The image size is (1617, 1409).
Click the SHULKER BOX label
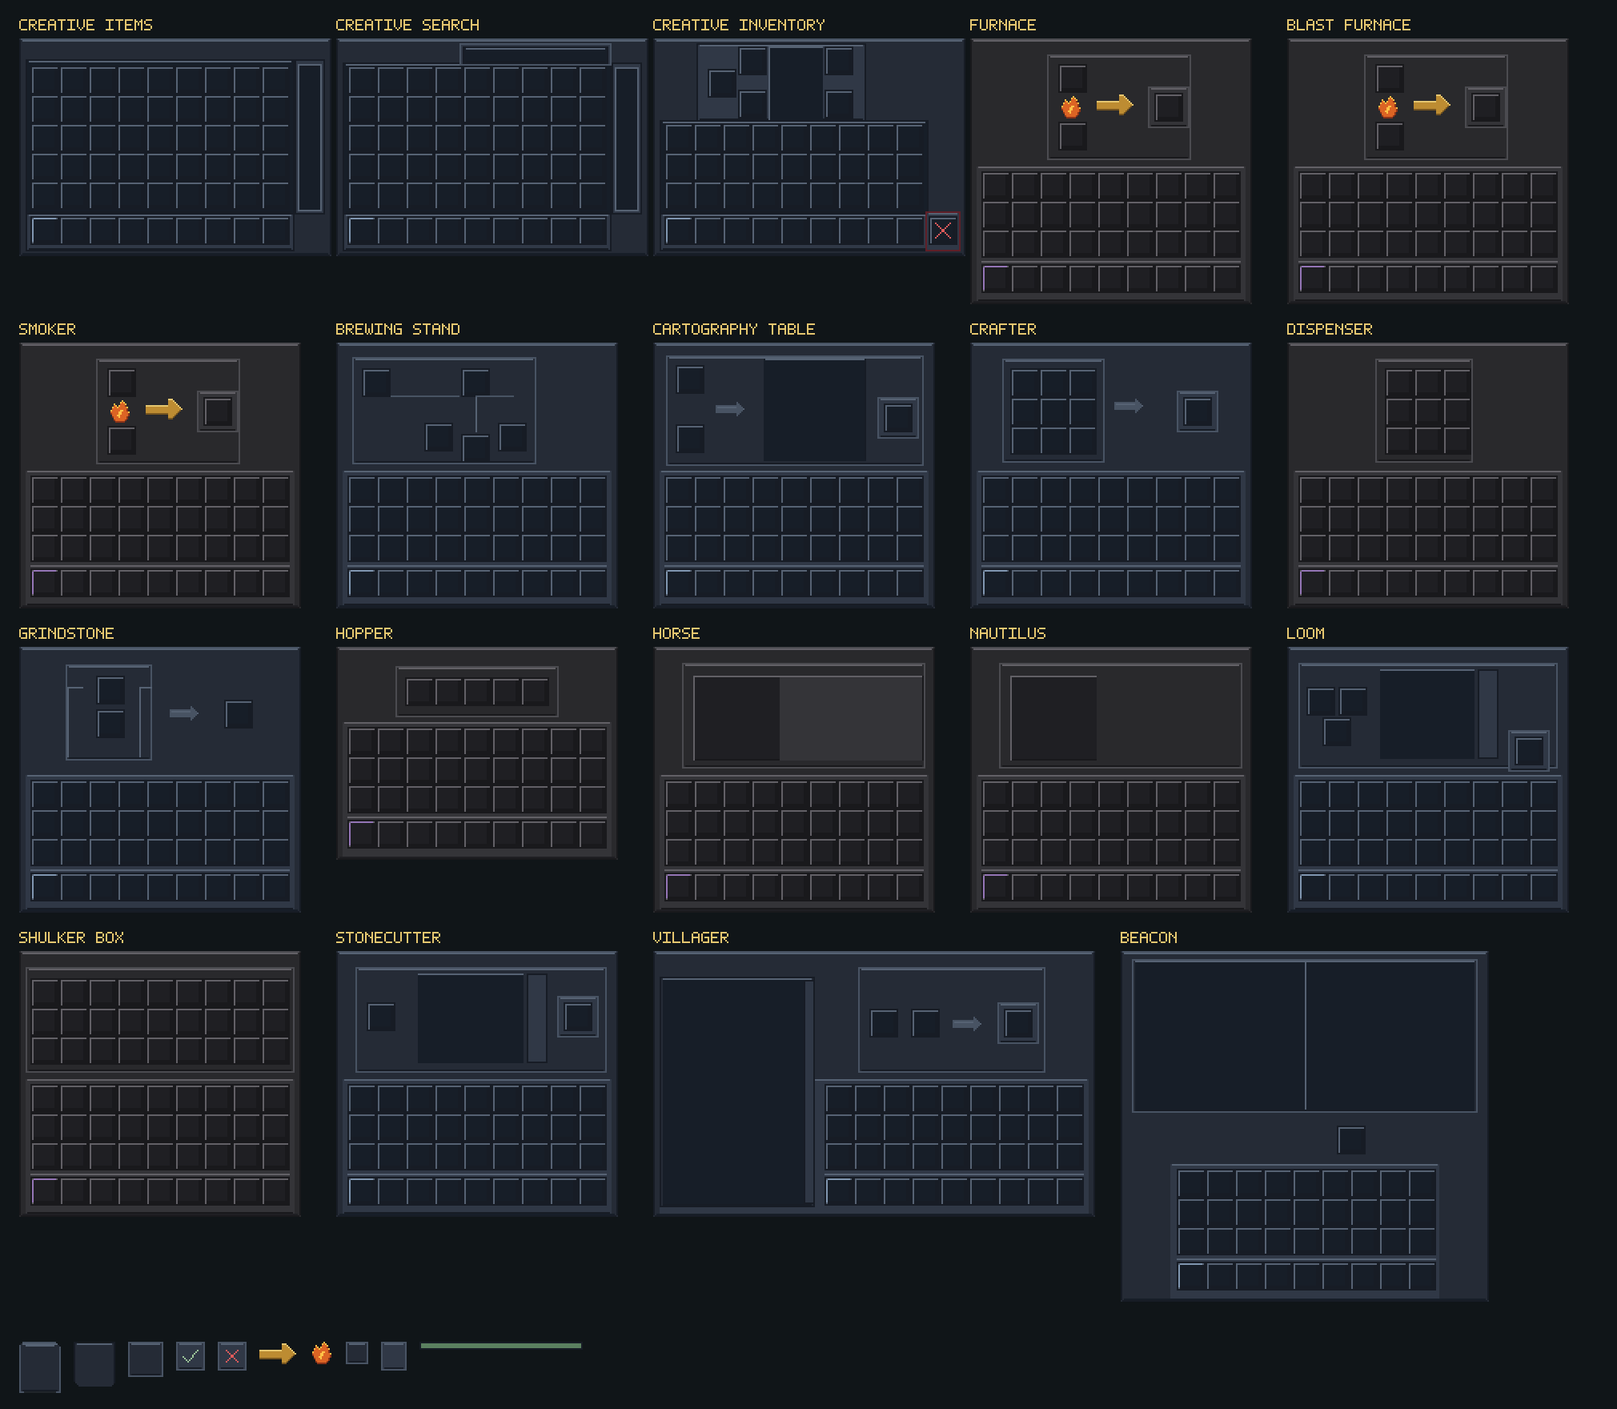click(71, 937)
